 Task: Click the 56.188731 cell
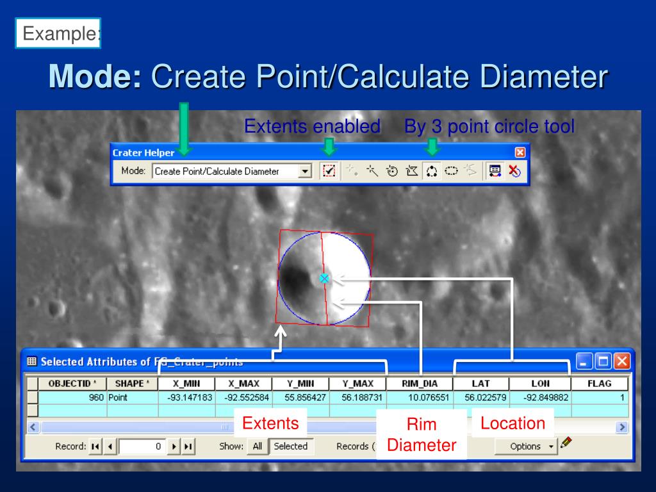point(357,397)
